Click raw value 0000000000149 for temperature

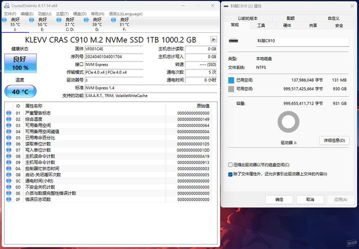click(x=193, y=119)
